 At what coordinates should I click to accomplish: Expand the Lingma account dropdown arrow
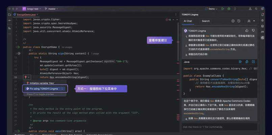(254, 21)
